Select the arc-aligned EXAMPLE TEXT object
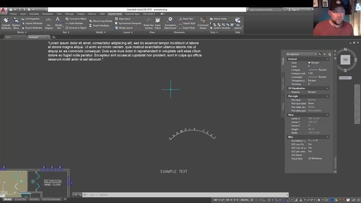 (192, 134)
